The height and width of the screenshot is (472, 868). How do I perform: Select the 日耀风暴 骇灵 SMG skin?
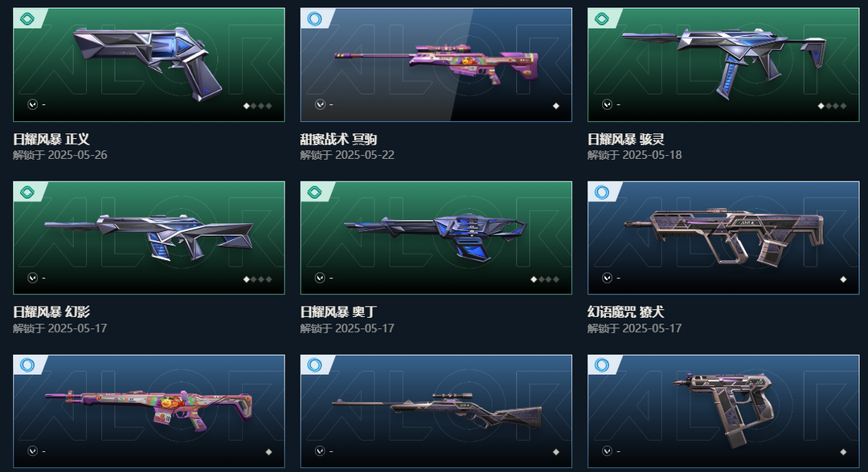click(x=723, y=65)
